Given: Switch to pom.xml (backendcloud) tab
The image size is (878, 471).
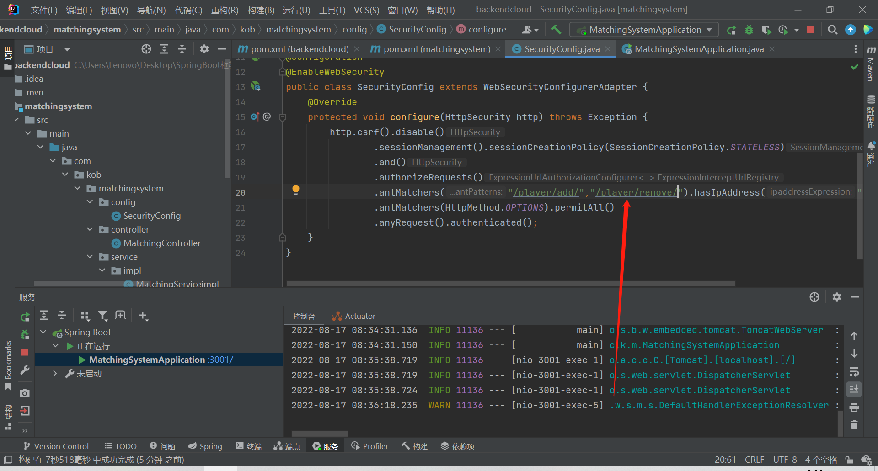Looking at the screenshot, I should (x=300, y=49).
